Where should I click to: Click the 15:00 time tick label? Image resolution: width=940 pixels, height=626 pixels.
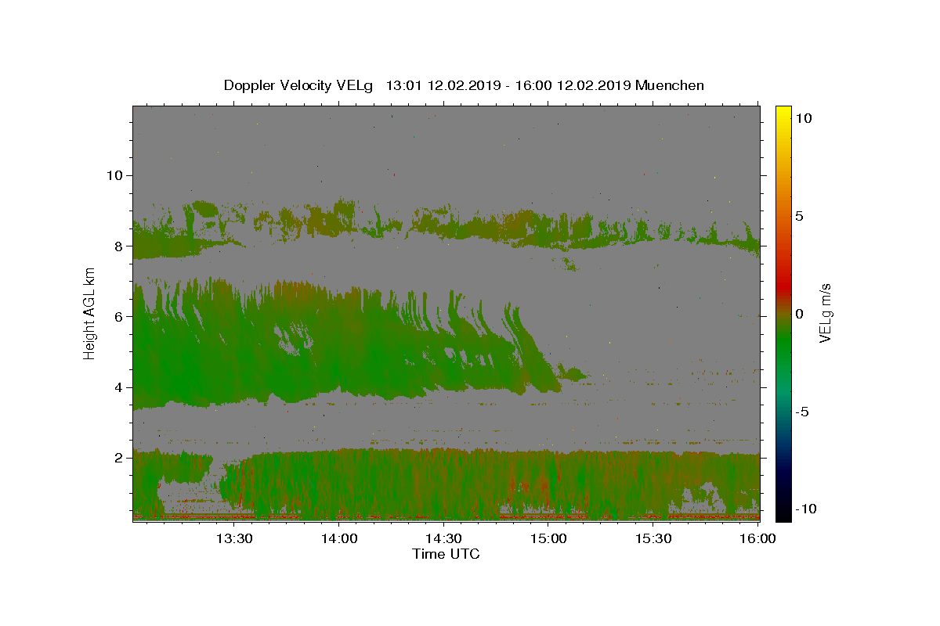548,538
